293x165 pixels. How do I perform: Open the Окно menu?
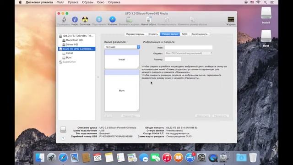coord(101,2)
